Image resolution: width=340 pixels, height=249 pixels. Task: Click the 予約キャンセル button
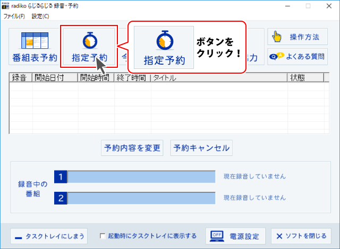point(201,148)
